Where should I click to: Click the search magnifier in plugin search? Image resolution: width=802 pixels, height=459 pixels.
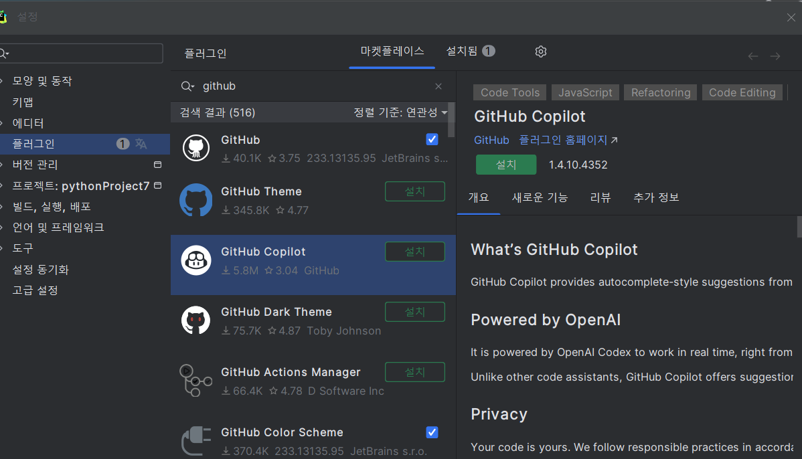187,86
